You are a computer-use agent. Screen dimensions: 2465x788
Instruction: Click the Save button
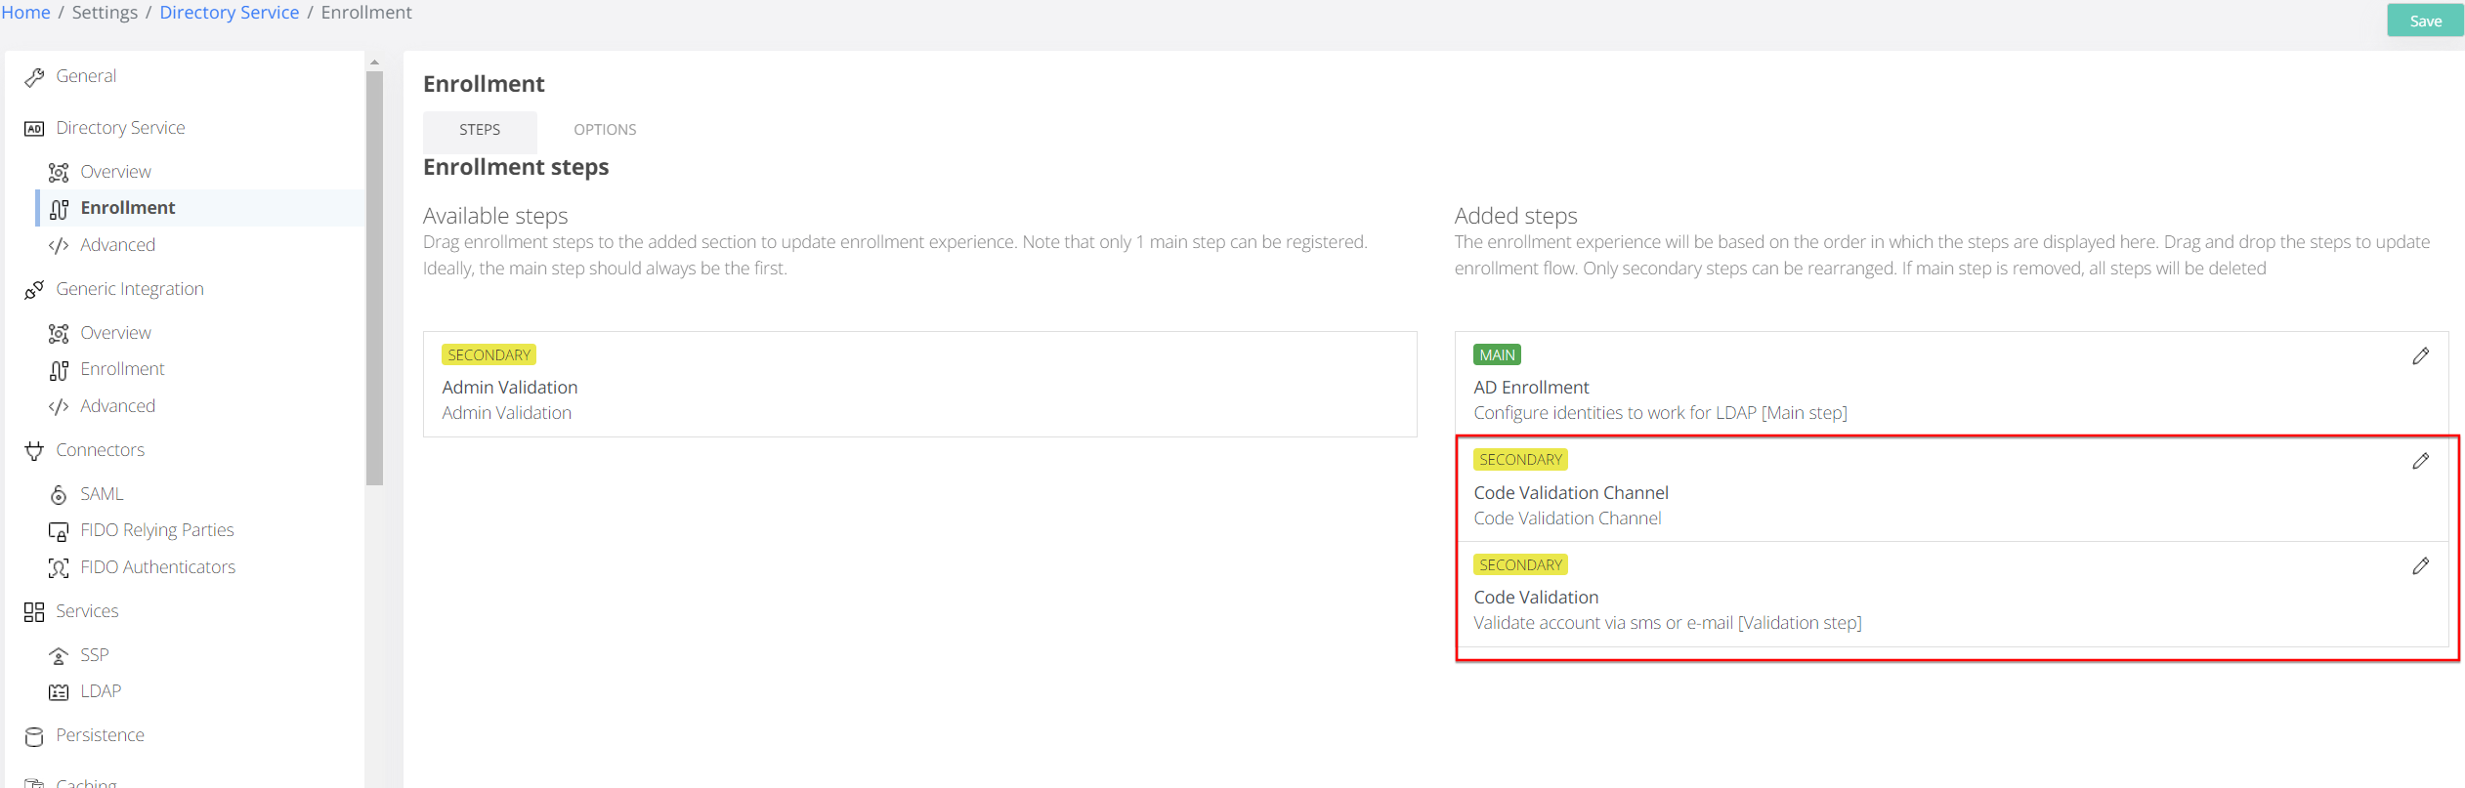(2424, 21)
